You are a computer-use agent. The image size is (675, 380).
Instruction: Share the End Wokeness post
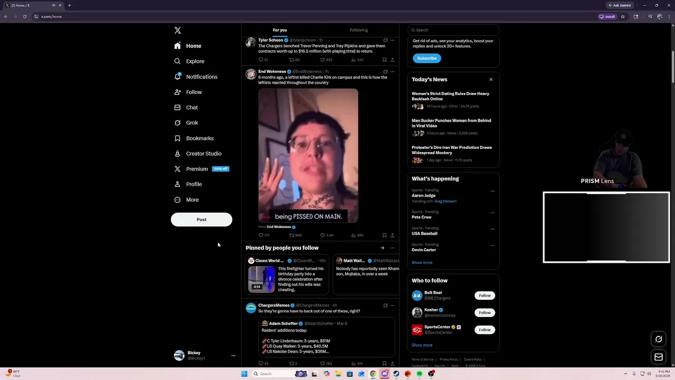coord(392,235)
